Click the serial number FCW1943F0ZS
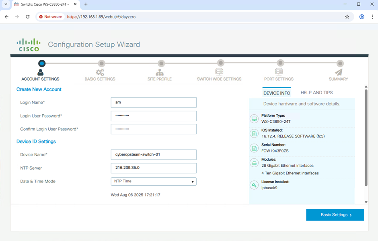Image resolution: width=378 pixels, height=241 pixels. [x=275, y=151]
